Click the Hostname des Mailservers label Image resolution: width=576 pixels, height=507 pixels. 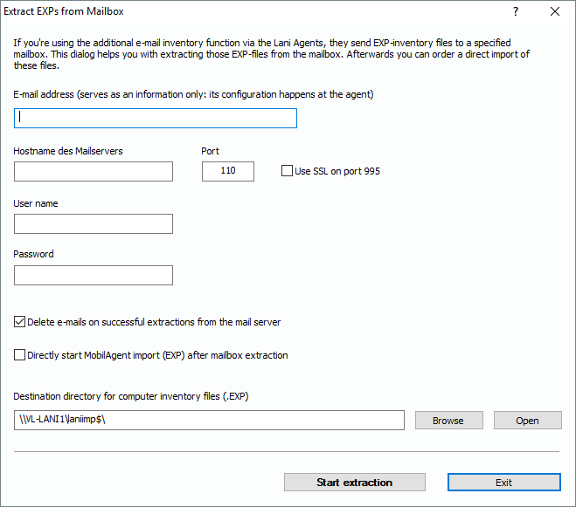pyautogui.click(x=68, y=151)
